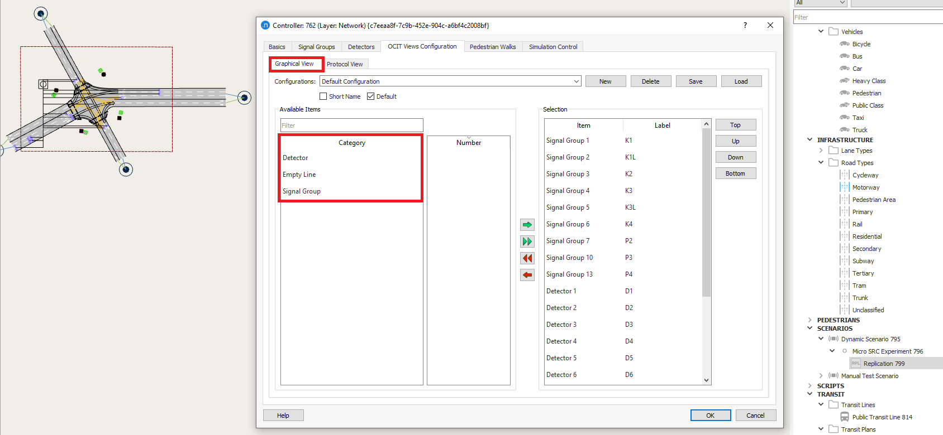943x435 pixels.
Task: Click the Available Items filter field
Action: point(351,125)
